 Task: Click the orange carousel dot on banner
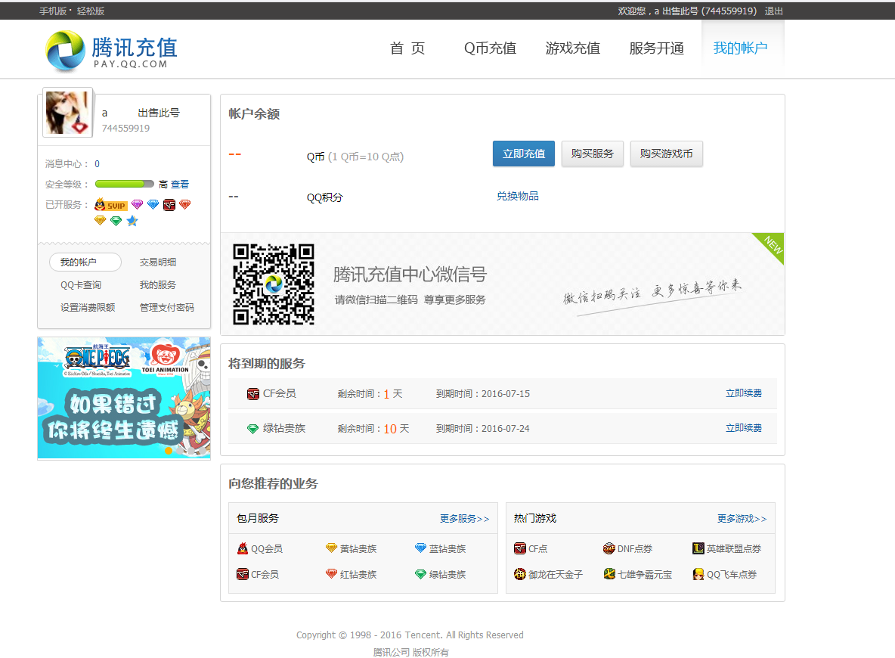coord(169,451)
